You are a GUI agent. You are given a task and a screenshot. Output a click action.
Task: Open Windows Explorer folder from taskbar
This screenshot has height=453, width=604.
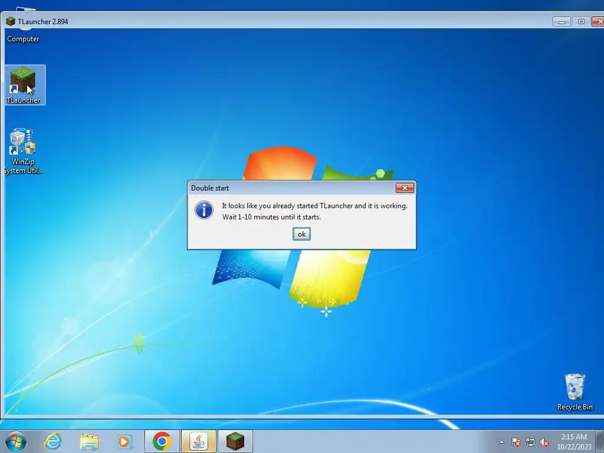tap(89, 441)
